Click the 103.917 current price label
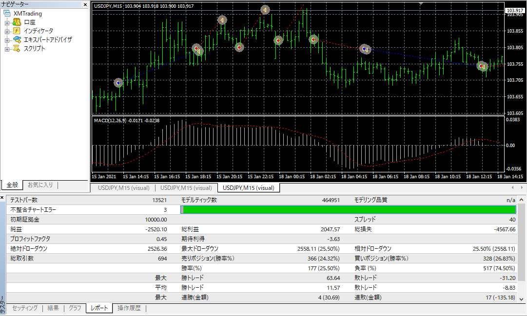Screen dimensions: 527x316 (x=515, y=10)
